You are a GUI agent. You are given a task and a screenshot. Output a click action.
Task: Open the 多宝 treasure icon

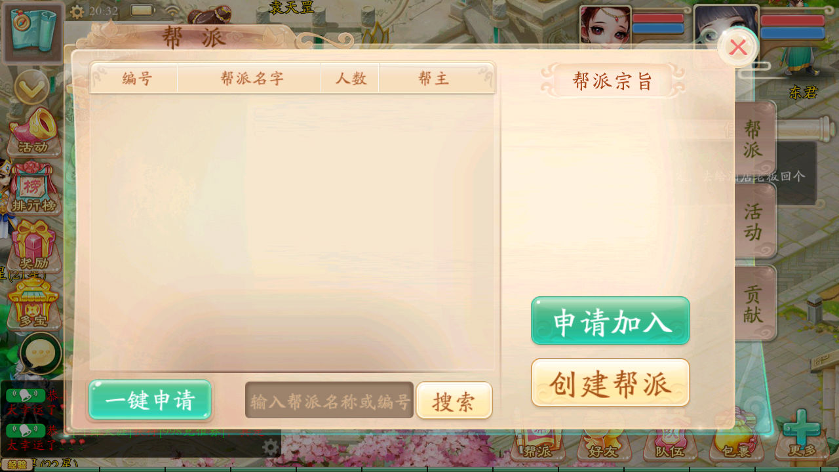[34, 303]
